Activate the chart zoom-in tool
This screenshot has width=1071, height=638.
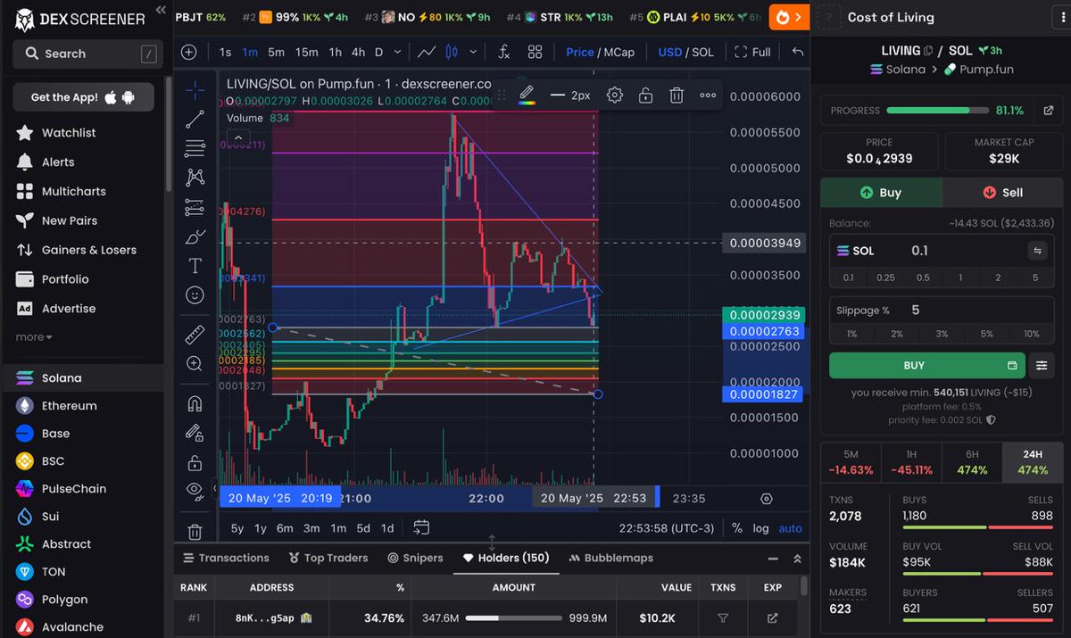tap(195, 363)
